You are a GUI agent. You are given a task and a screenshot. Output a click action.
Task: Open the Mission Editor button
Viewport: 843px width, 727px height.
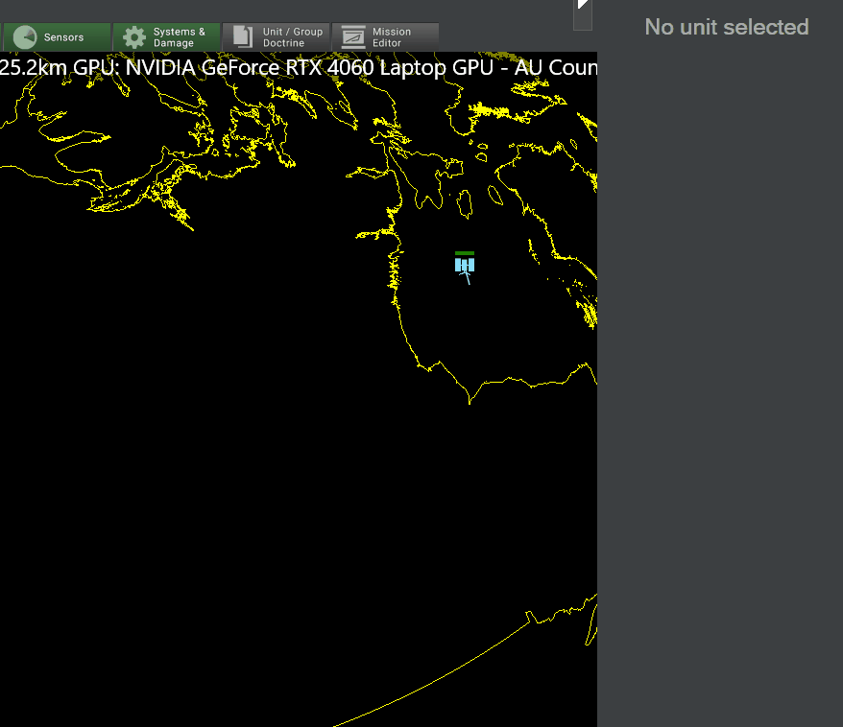click(385, 37)
